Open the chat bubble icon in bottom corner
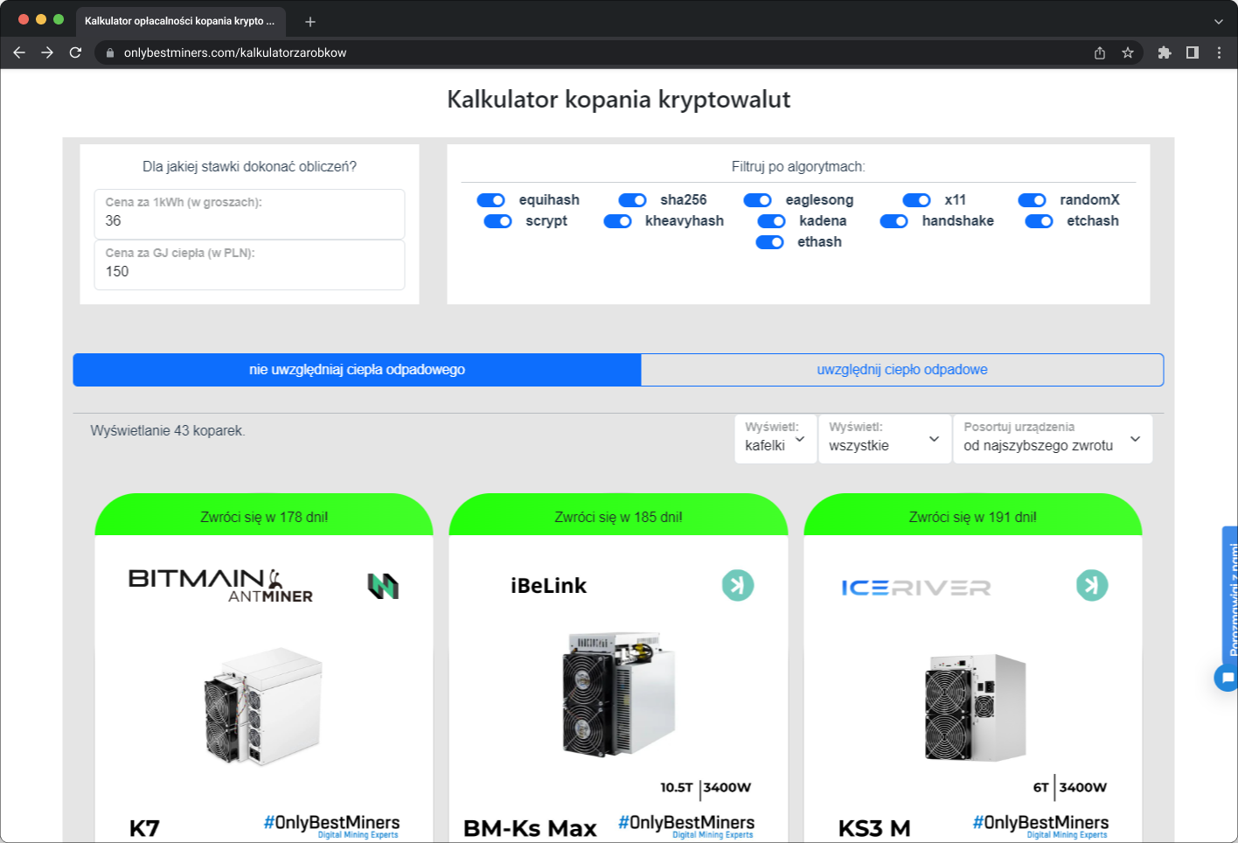This screenshot has width=1238, height=843. (x=1228, y=677)
